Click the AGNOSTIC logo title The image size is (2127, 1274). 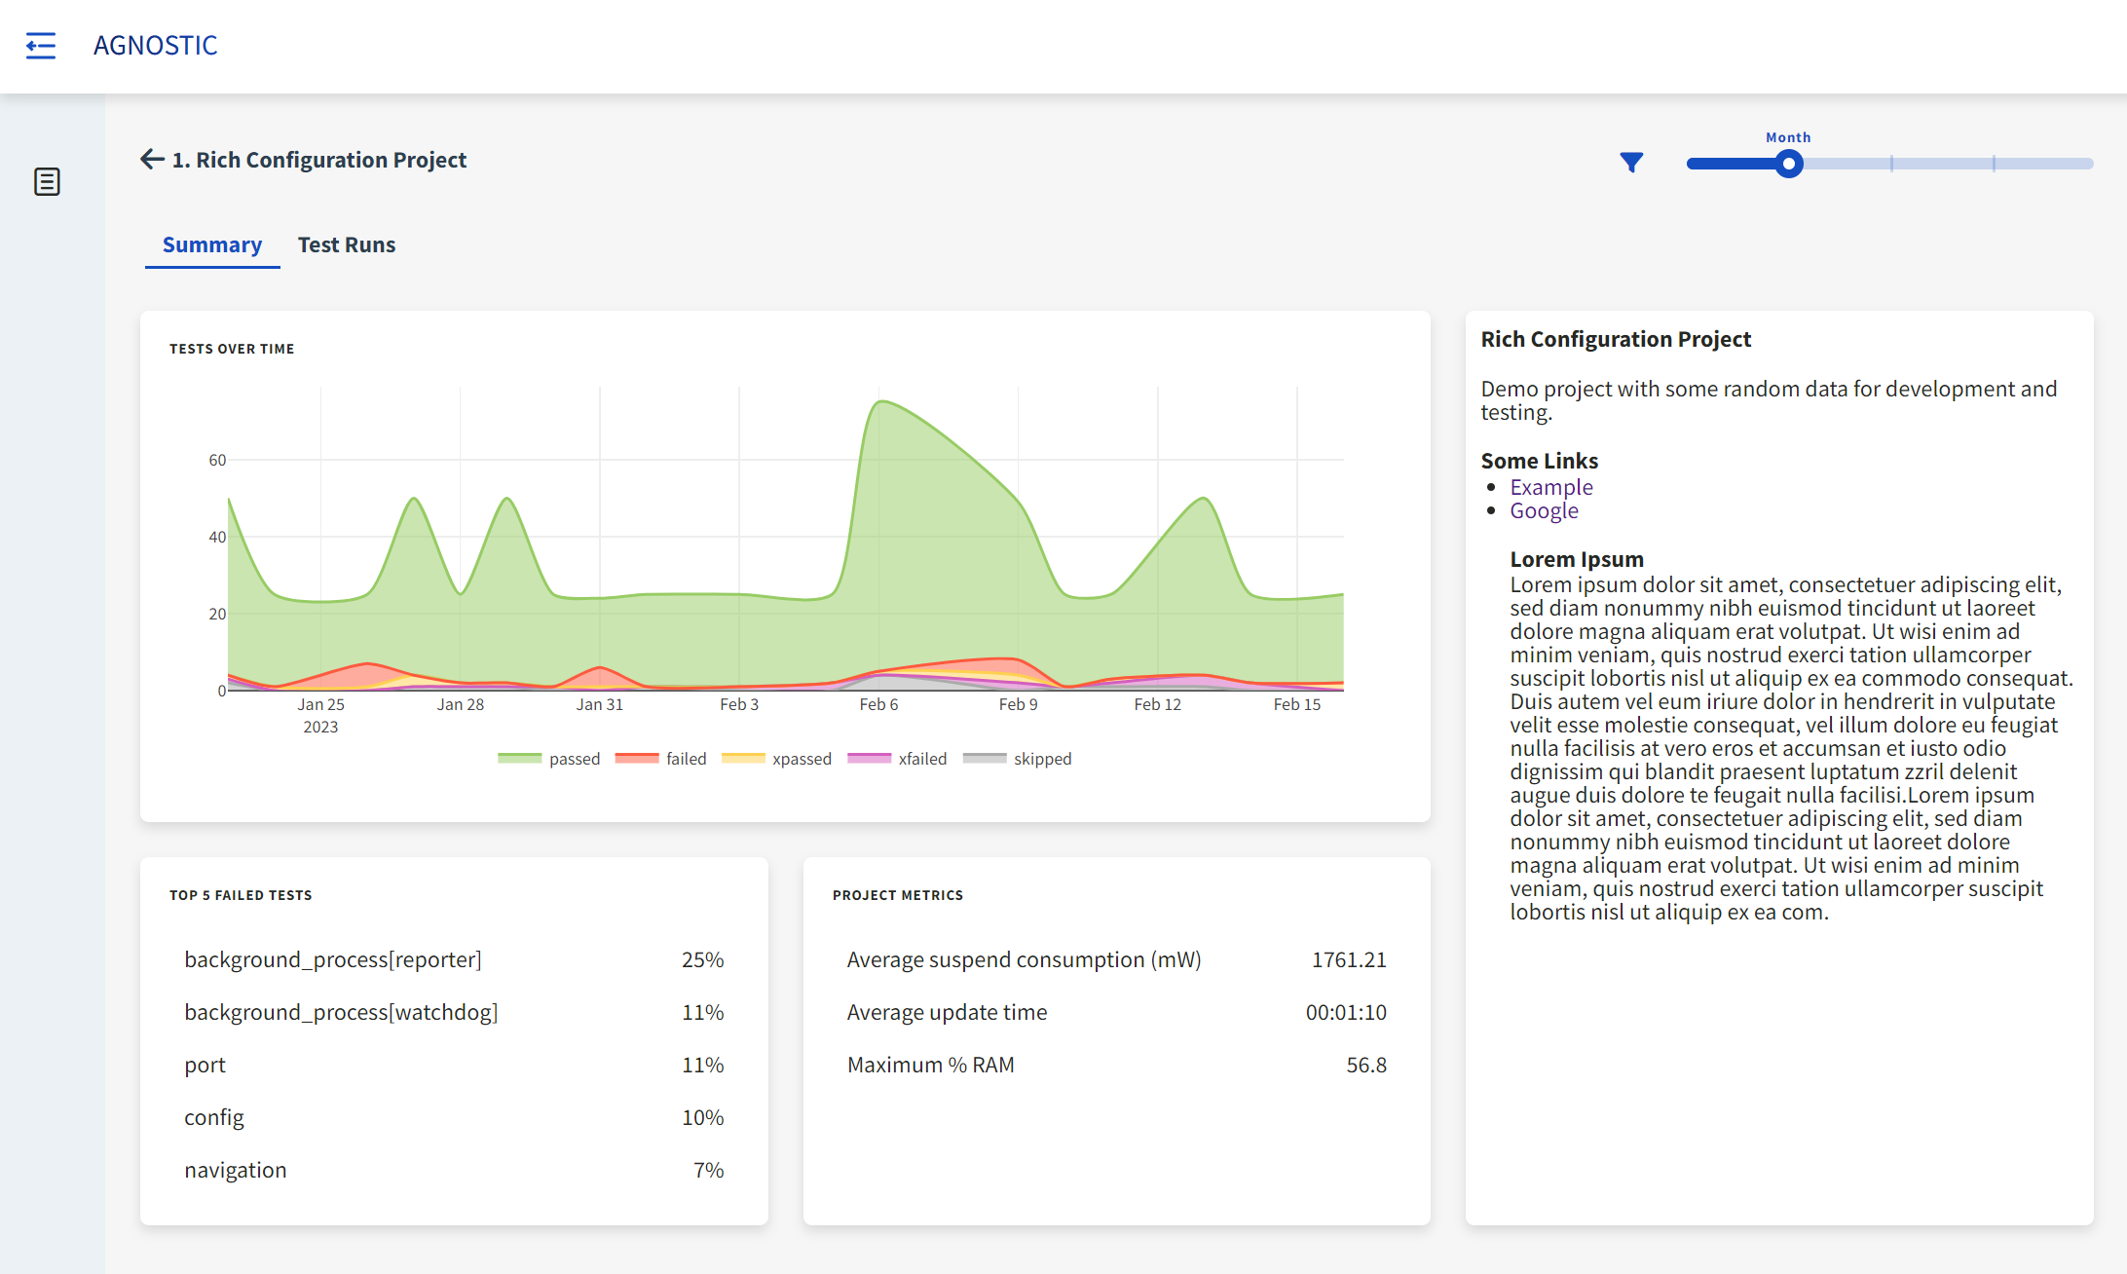pyautogui.click(x=155, y=46)
